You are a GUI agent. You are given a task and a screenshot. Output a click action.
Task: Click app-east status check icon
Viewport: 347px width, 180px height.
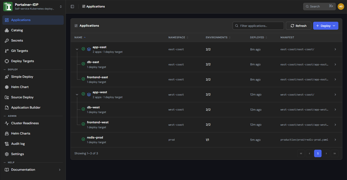click(83, 49)
